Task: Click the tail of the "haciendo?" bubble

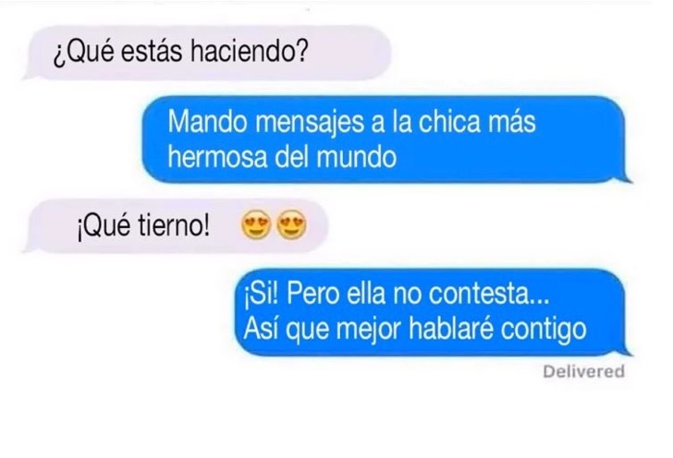Action: (x=30, y=76)
